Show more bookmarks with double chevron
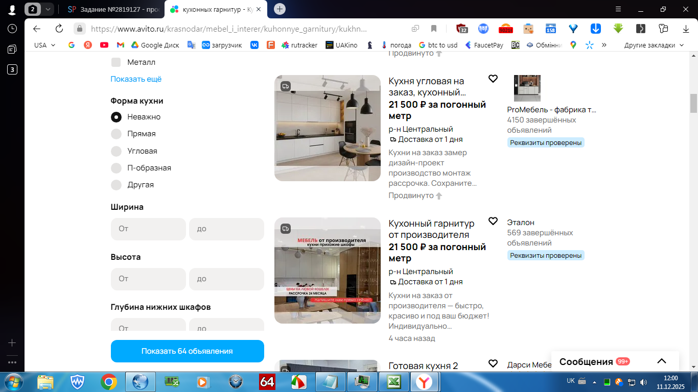This screenshot has width=698, height=392. point(604,45)
